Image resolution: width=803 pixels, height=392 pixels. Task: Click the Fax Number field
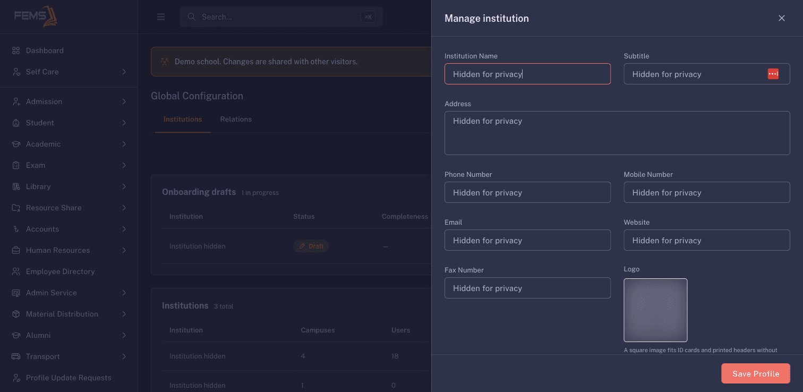[x=527, y=288]
